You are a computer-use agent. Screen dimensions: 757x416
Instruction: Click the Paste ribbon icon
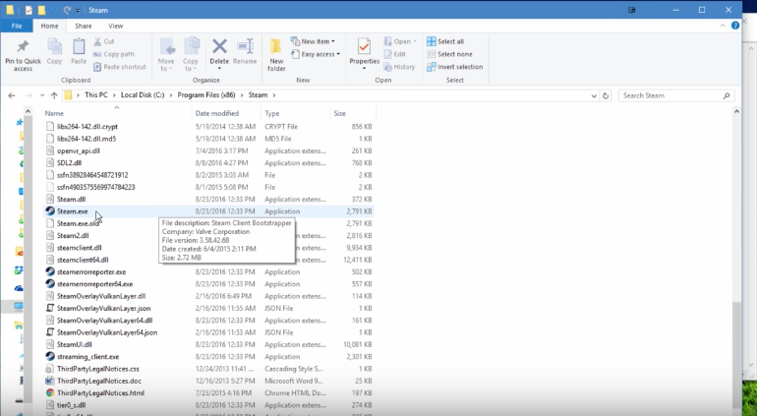(x=79, y=47)
